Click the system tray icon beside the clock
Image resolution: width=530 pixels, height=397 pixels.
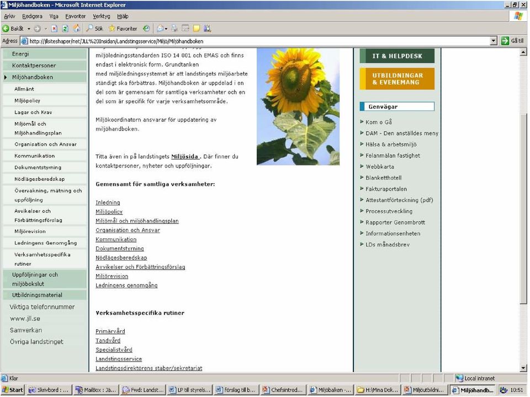coord(504,390)
